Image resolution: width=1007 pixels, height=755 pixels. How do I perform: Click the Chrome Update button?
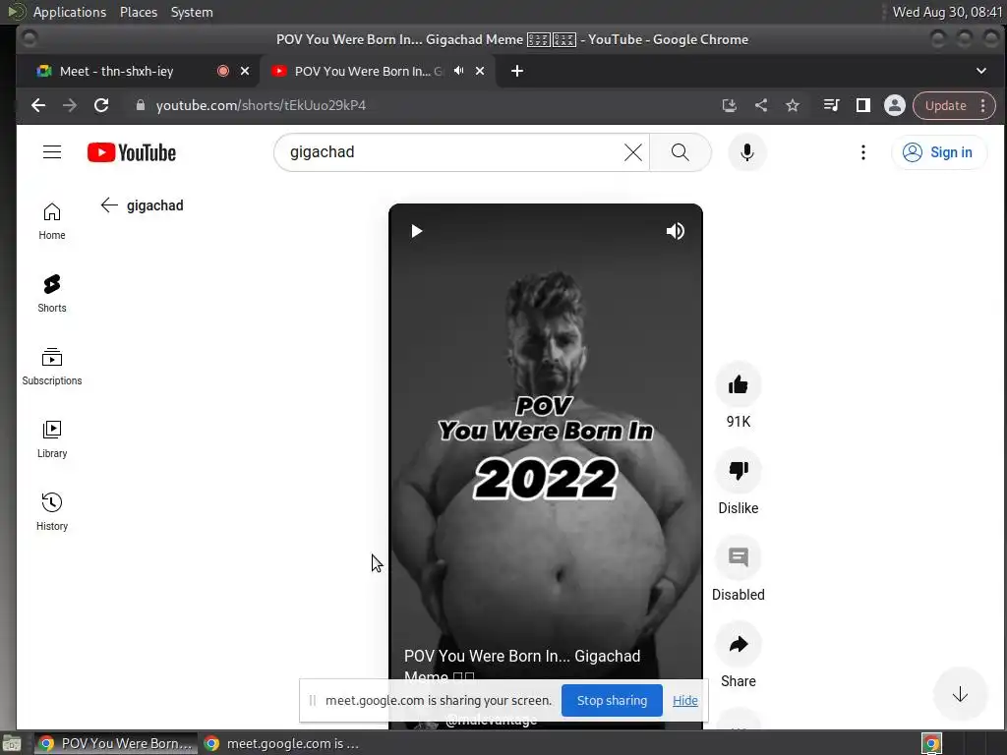945,106
